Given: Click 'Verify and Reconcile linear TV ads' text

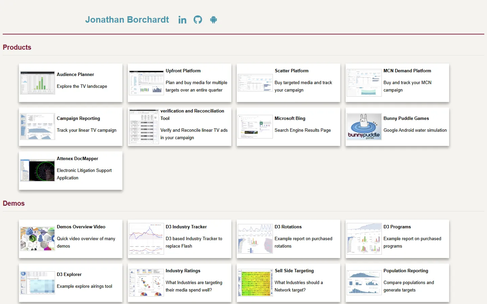Looking at the screenshot, I should (x=194, y=130).
